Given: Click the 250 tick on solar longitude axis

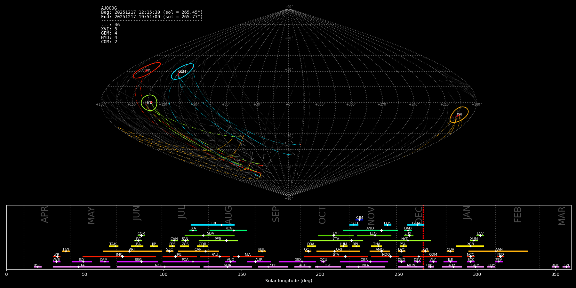Looking at the screenshot, I should pyautogui.click(x=398, y=274).
